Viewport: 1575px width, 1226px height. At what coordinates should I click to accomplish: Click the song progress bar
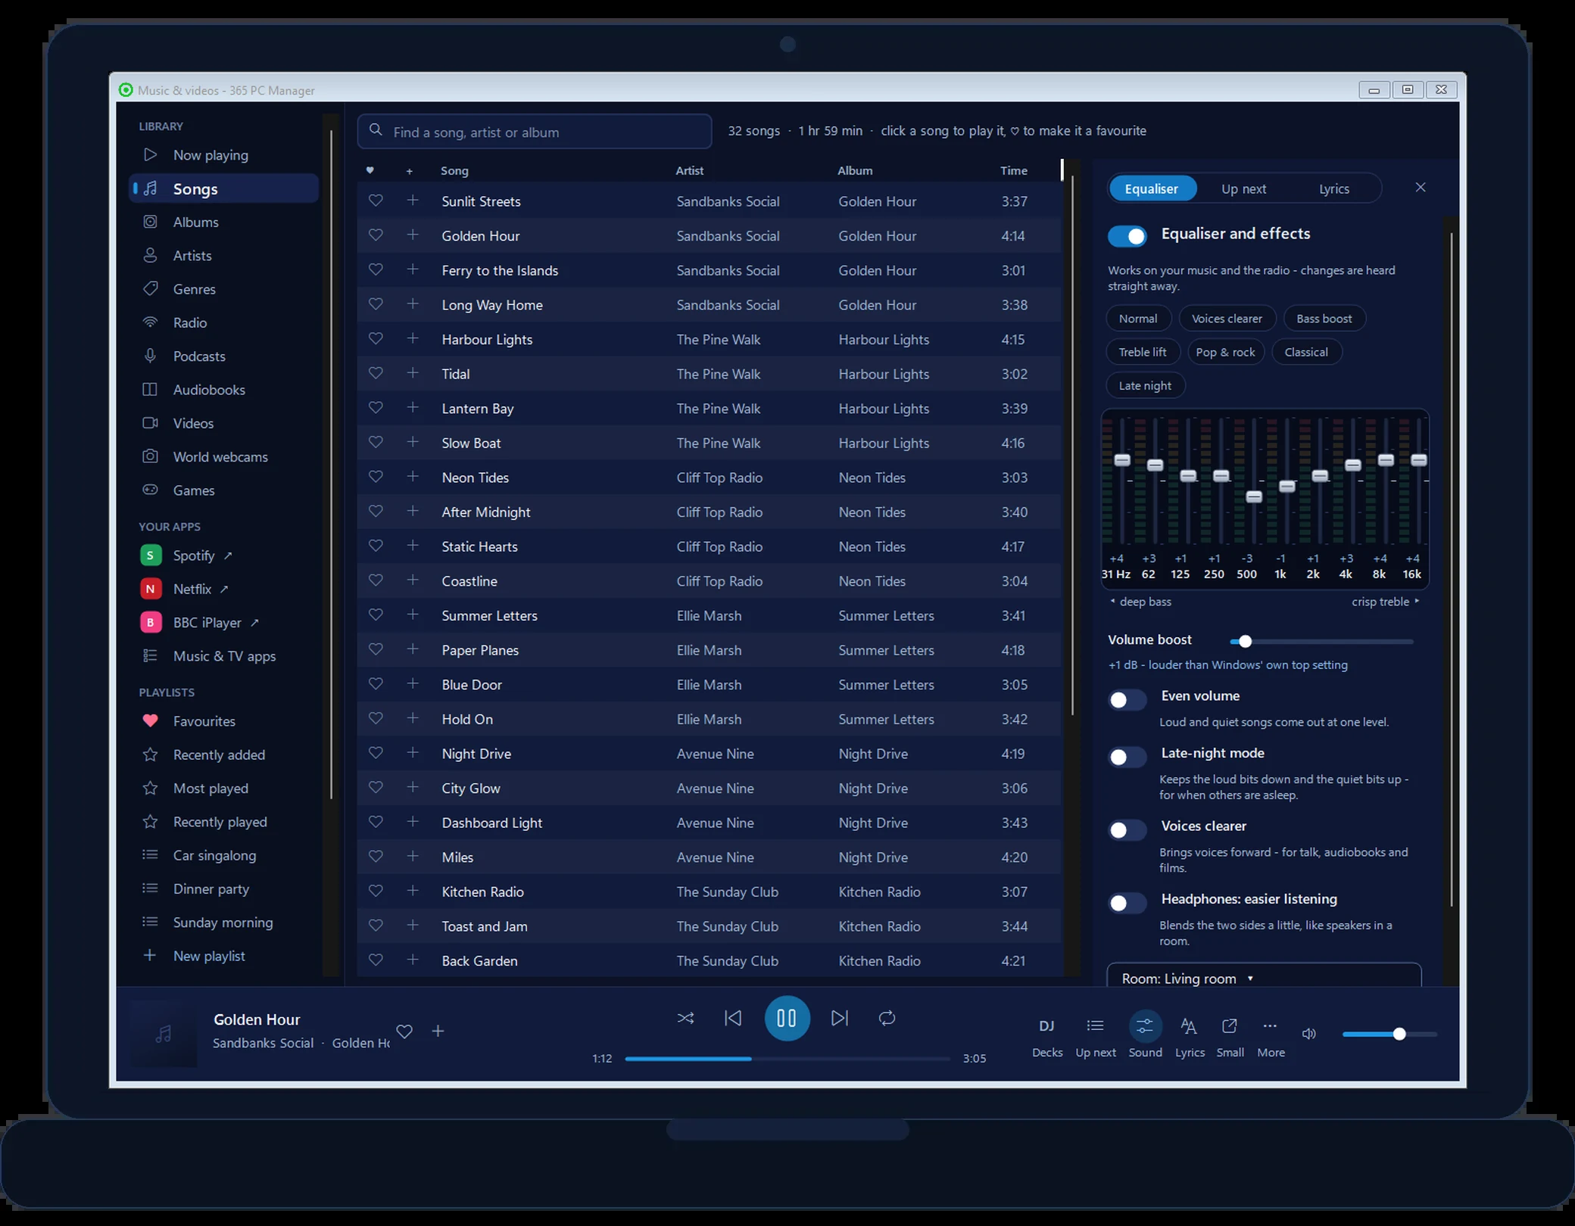coord(787,1059)
